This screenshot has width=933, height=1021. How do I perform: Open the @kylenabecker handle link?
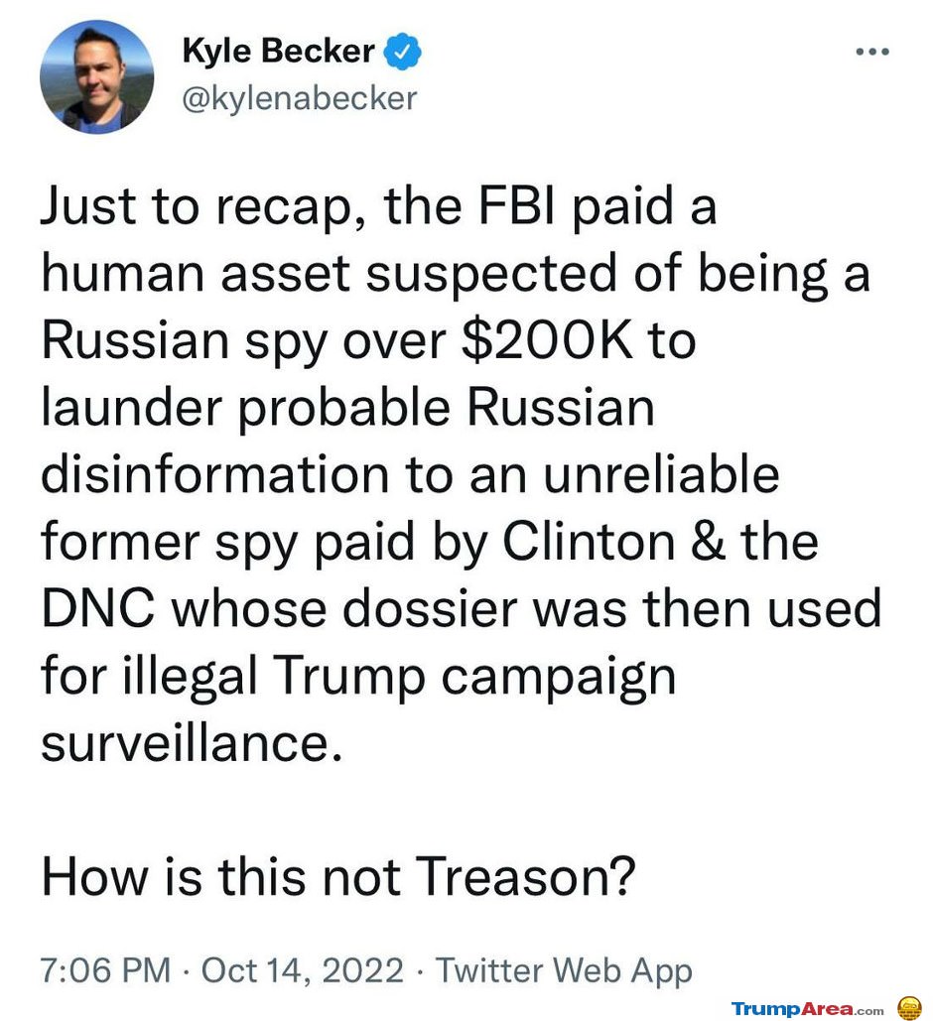coord(299,98)
